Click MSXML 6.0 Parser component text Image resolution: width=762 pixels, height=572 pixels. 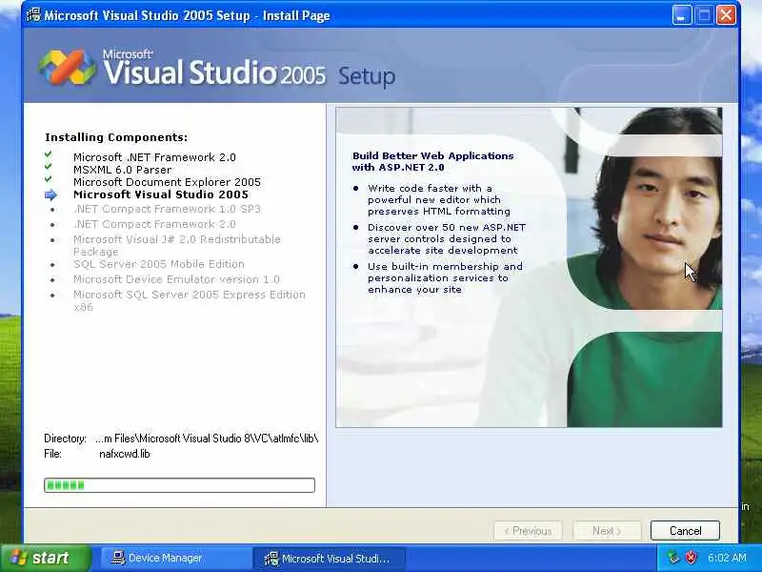[x=123, y=170]
